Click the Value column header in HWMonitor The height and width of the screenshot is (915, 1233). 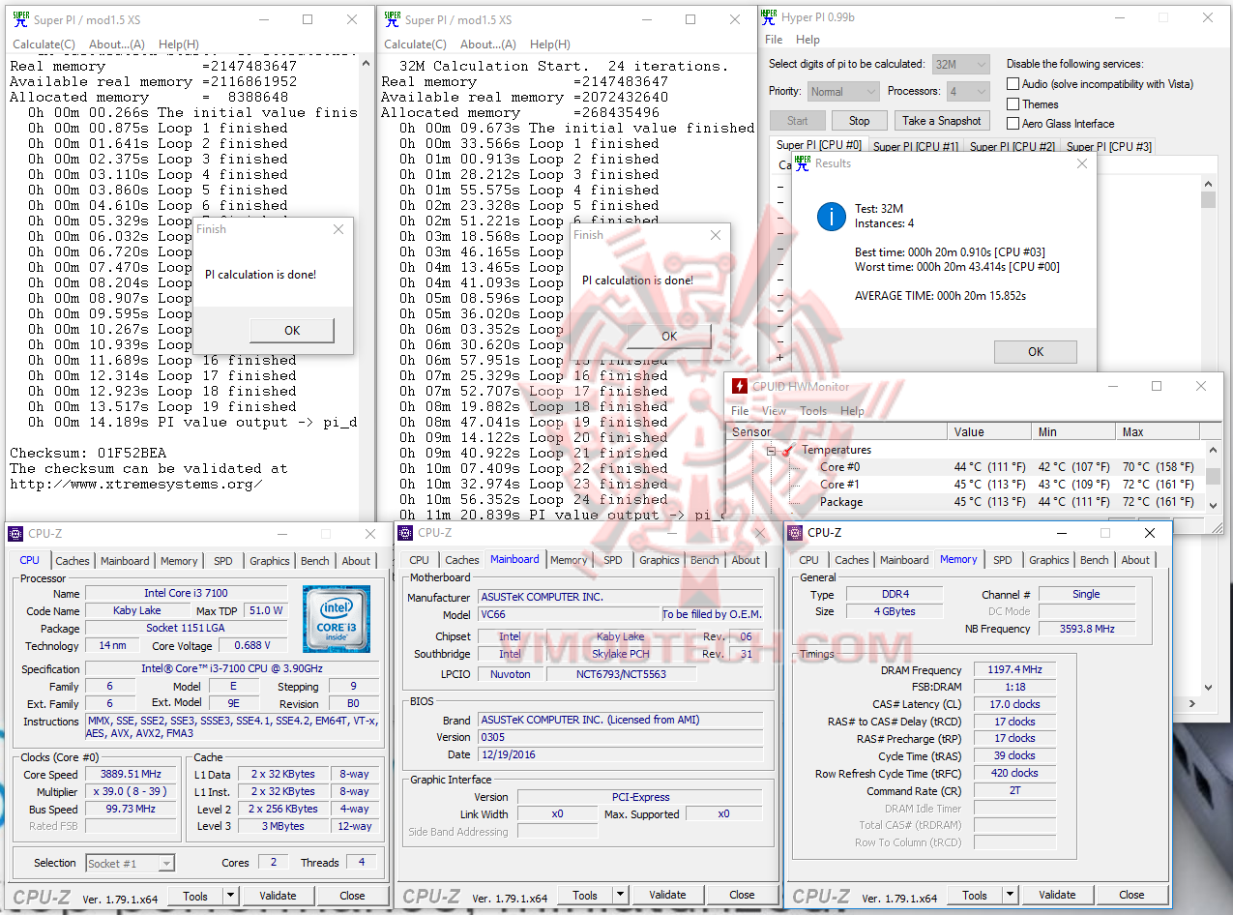(989, 431)
